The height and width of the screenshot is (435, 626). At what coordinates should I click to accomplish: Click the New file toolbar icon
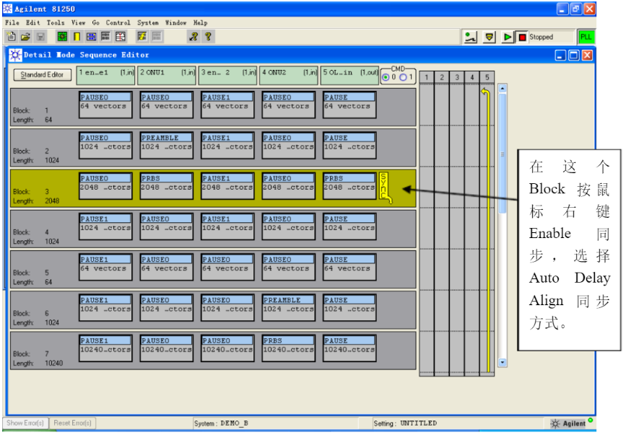coord(12,37)
